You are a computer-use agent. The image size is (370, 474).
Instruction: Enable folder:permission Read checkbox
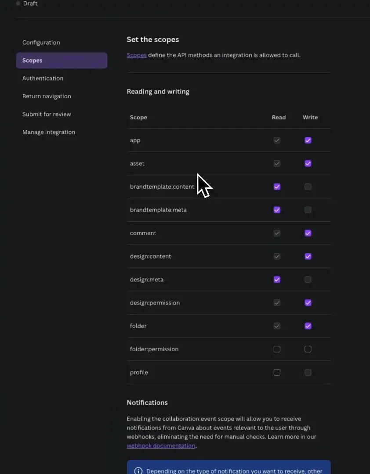tap(277, 349)
